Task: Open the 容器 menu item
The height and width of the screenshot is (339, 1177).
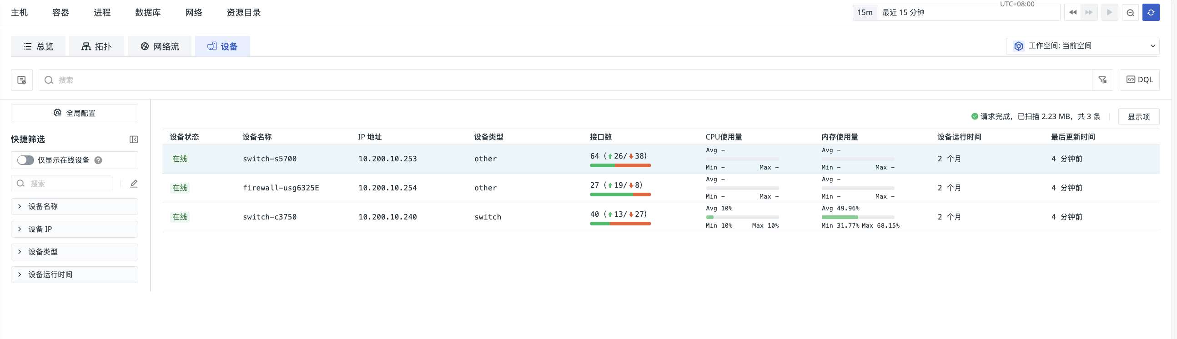Action: click(x=60, y=12)
